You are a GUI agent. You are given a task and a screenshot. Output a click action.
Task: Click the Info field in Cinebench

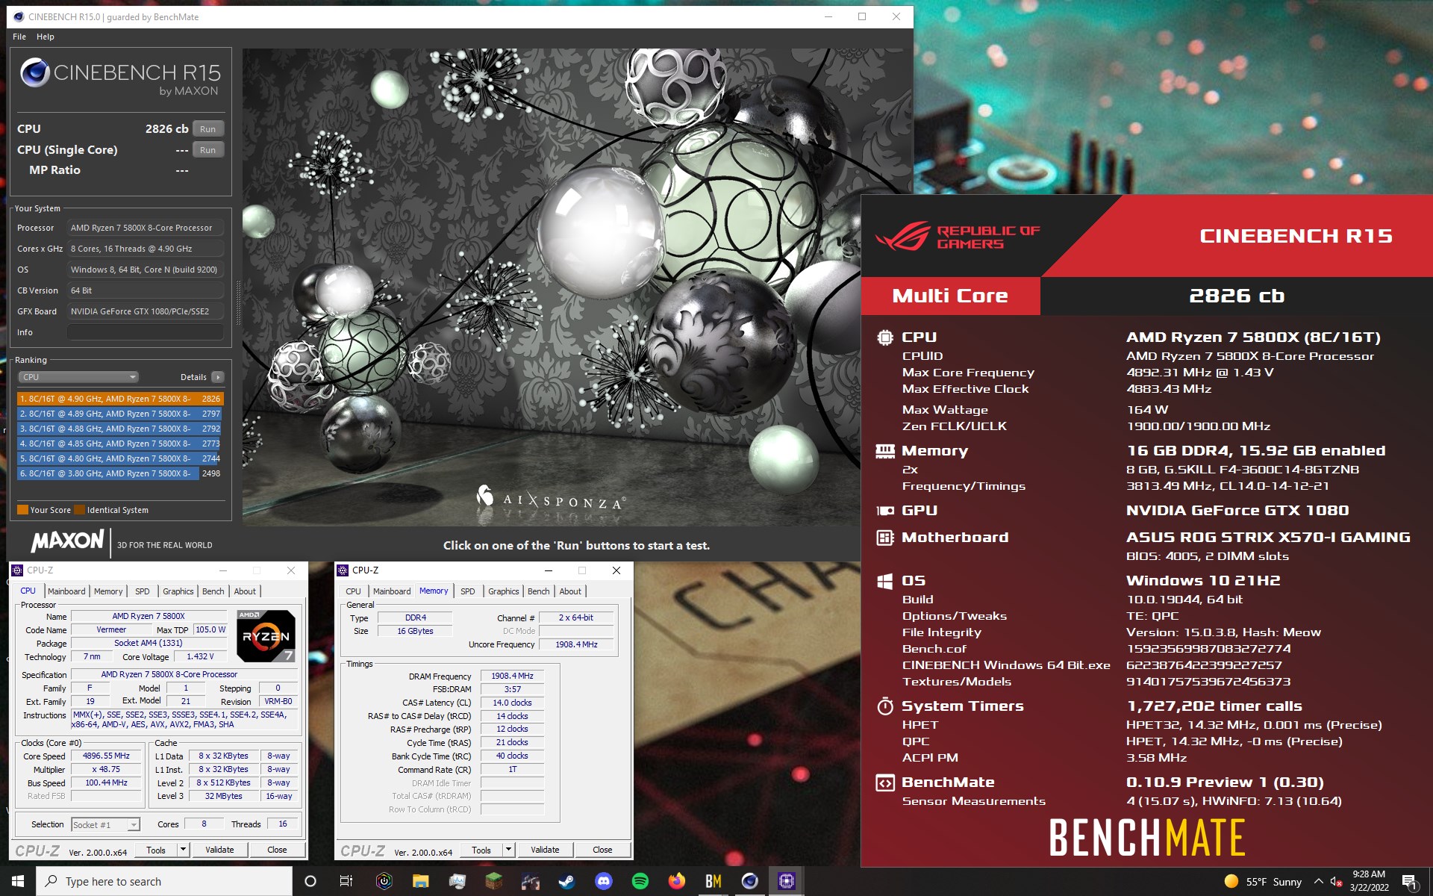coord(146,332)
